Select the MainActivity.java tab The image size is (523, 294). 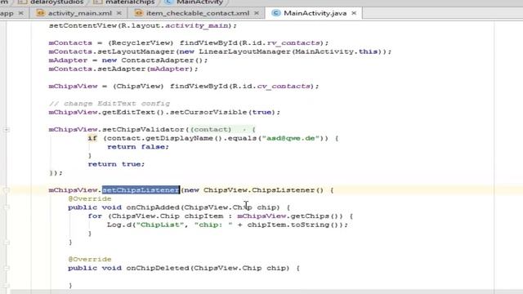[315, 13]
